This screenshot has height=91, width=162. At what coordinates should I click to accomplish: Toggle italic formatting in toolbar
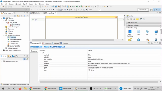[34, 10]
